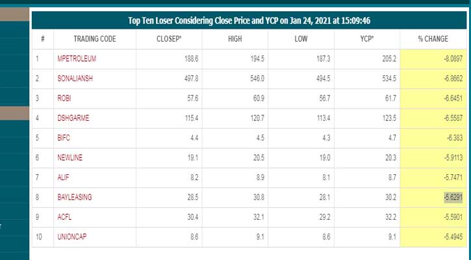Open ROBI trading code details
471x260 pixels.
(64, 99)
